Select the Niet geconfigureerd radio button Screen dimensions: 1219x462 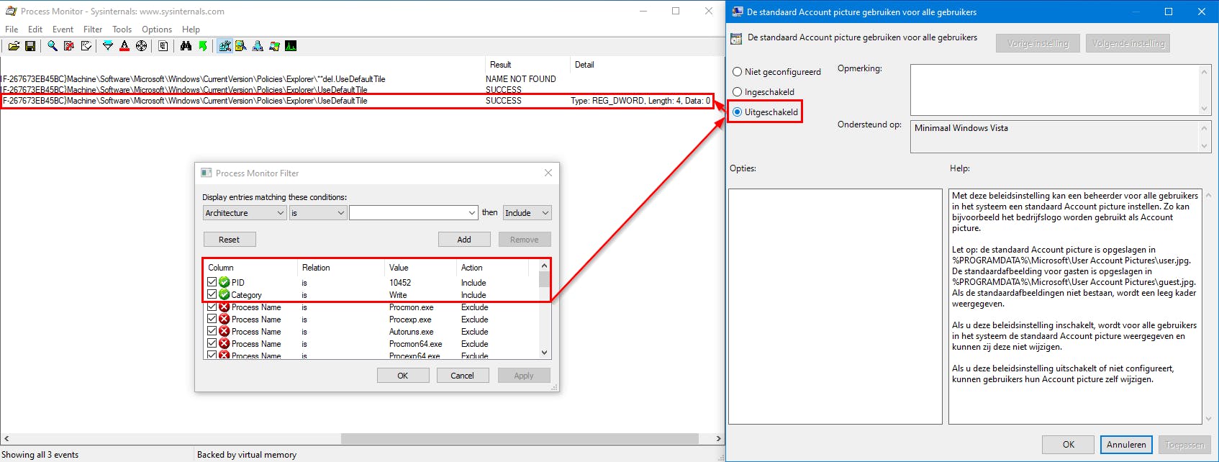[738, 72]
